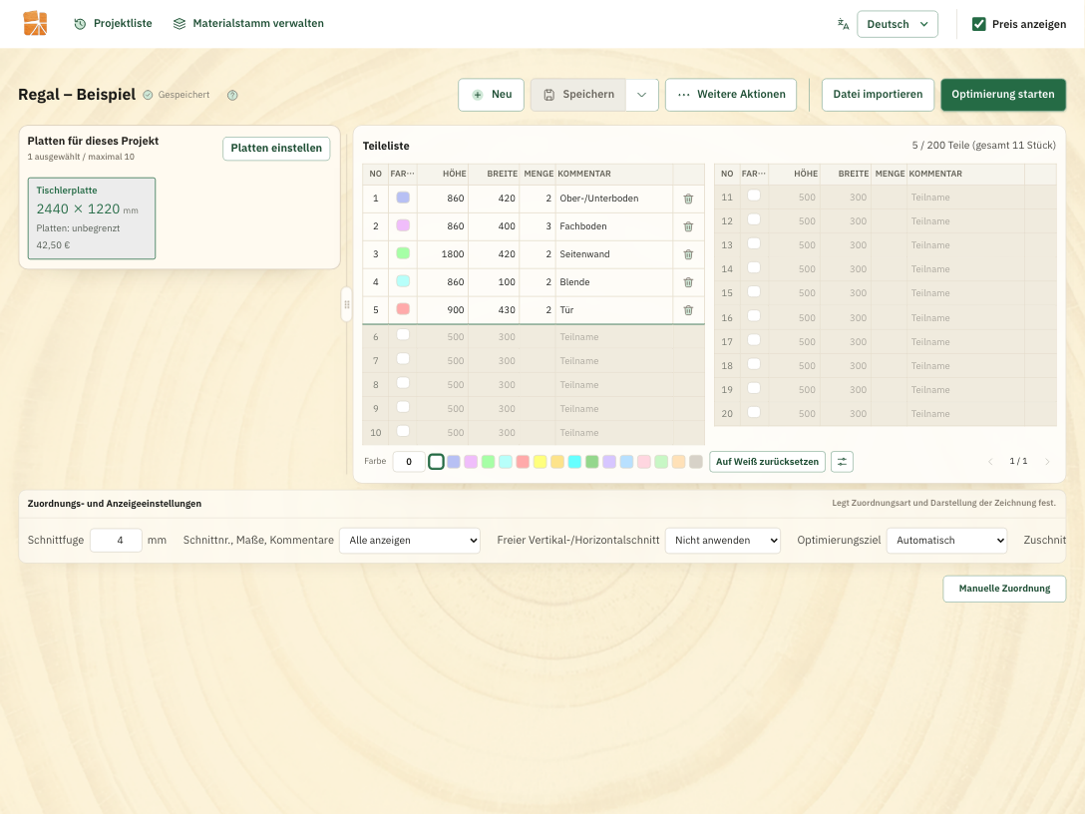The height and width of the screenshot is (814, 1085).
Task: Trash the Tür part row
Action: [688, 310]
